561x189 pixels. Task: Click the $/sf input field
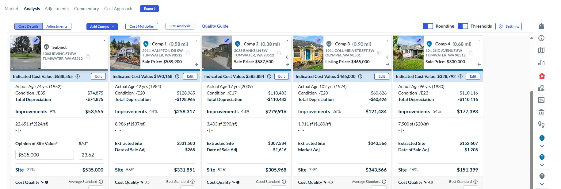click(x=91, y=155)
